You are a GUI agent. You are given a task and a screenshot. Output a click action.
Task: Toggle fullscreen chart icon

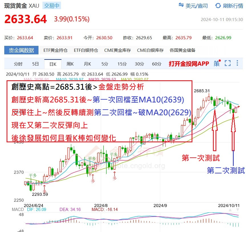(x=228, y=63)
